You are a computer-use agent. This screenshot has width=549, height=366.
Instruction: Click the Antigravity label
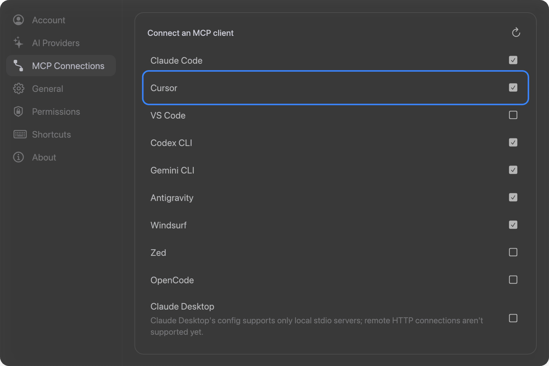(x=172, y=198)
